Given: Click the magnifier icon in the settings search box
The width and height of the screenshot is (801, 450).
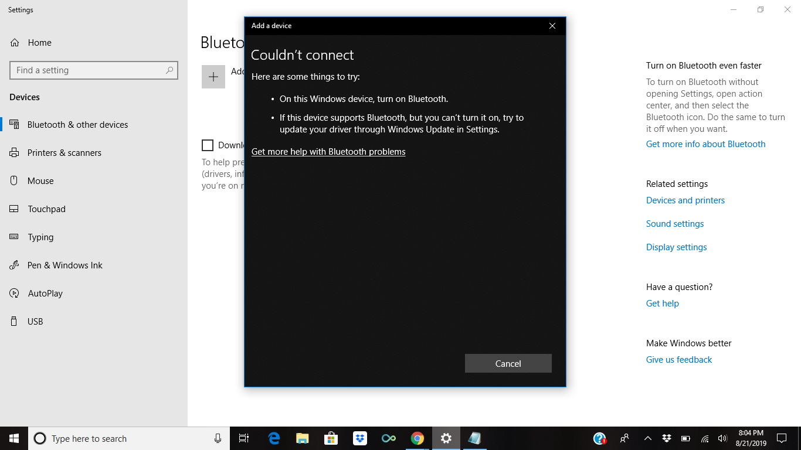Looking at the screenshot, I should (169, 70).
